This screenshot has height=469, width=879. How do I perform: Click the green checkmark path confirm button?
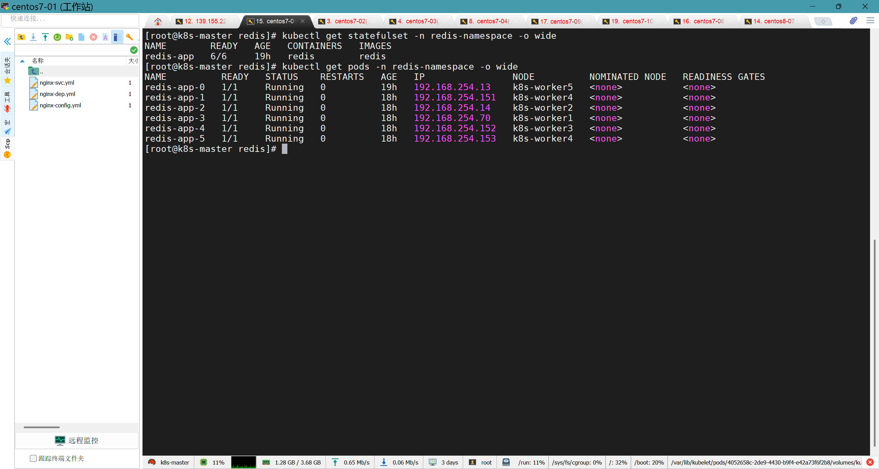(x=134, y=50)
